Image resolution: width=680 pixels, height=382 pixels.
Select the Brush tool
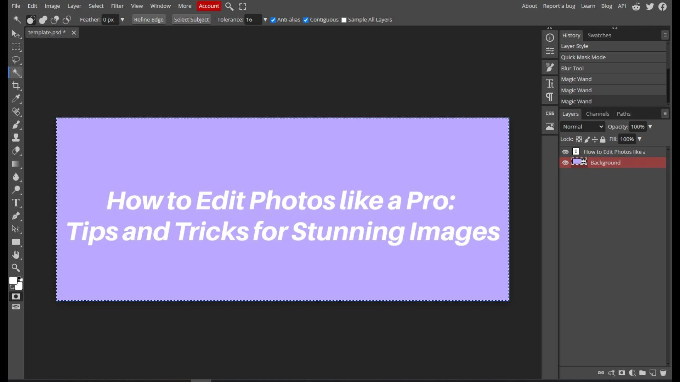[16, 125]
